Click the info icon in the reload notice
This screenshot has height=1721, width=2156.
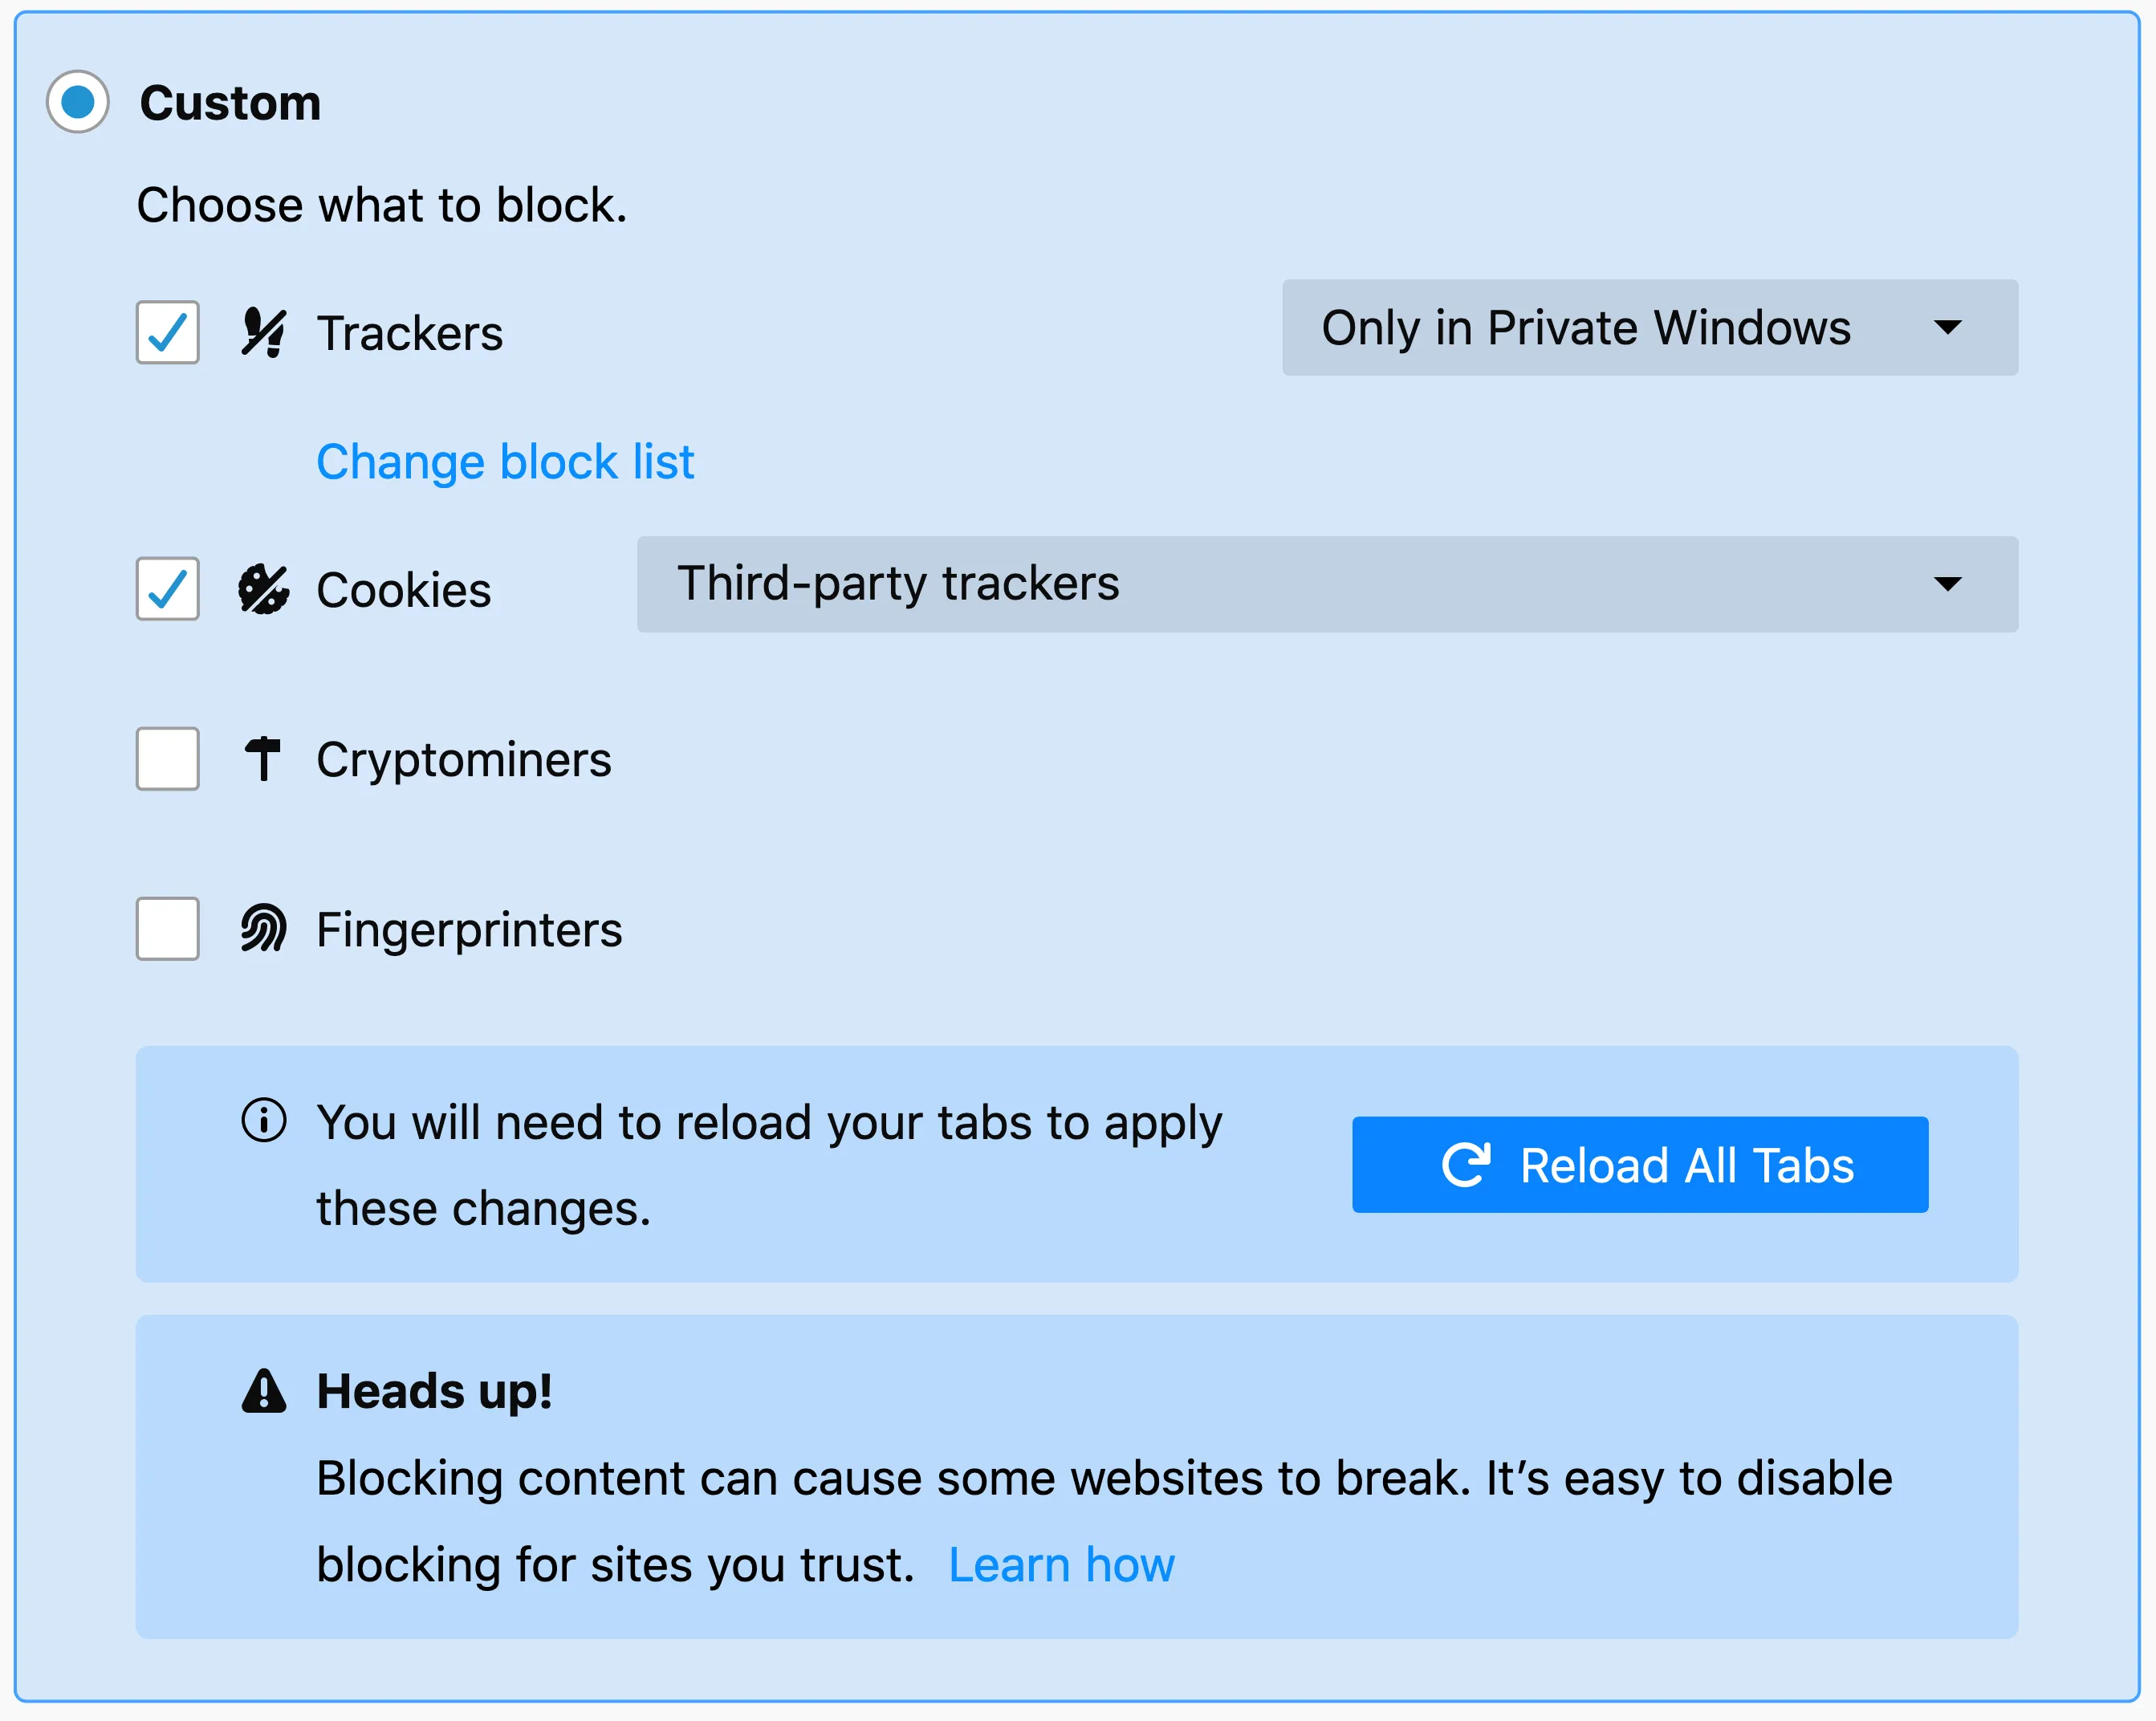coord(263,1121)
